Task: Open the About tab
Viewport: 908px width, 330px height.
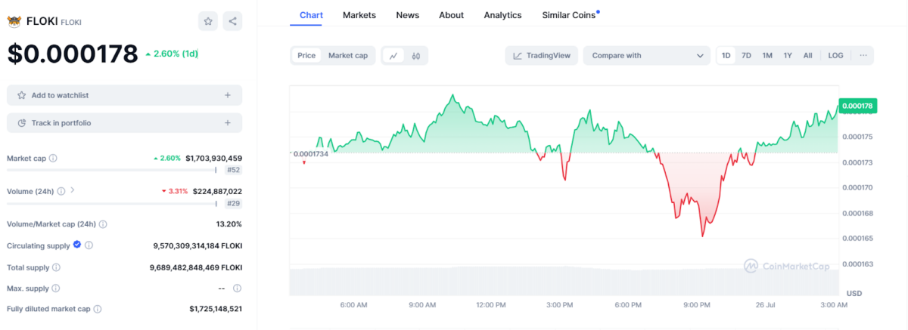Action: (452, 15)
